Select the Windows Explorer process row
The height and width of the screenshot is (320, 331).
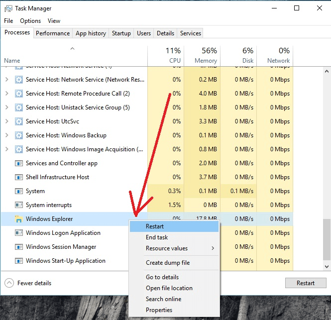click(147, 219)
